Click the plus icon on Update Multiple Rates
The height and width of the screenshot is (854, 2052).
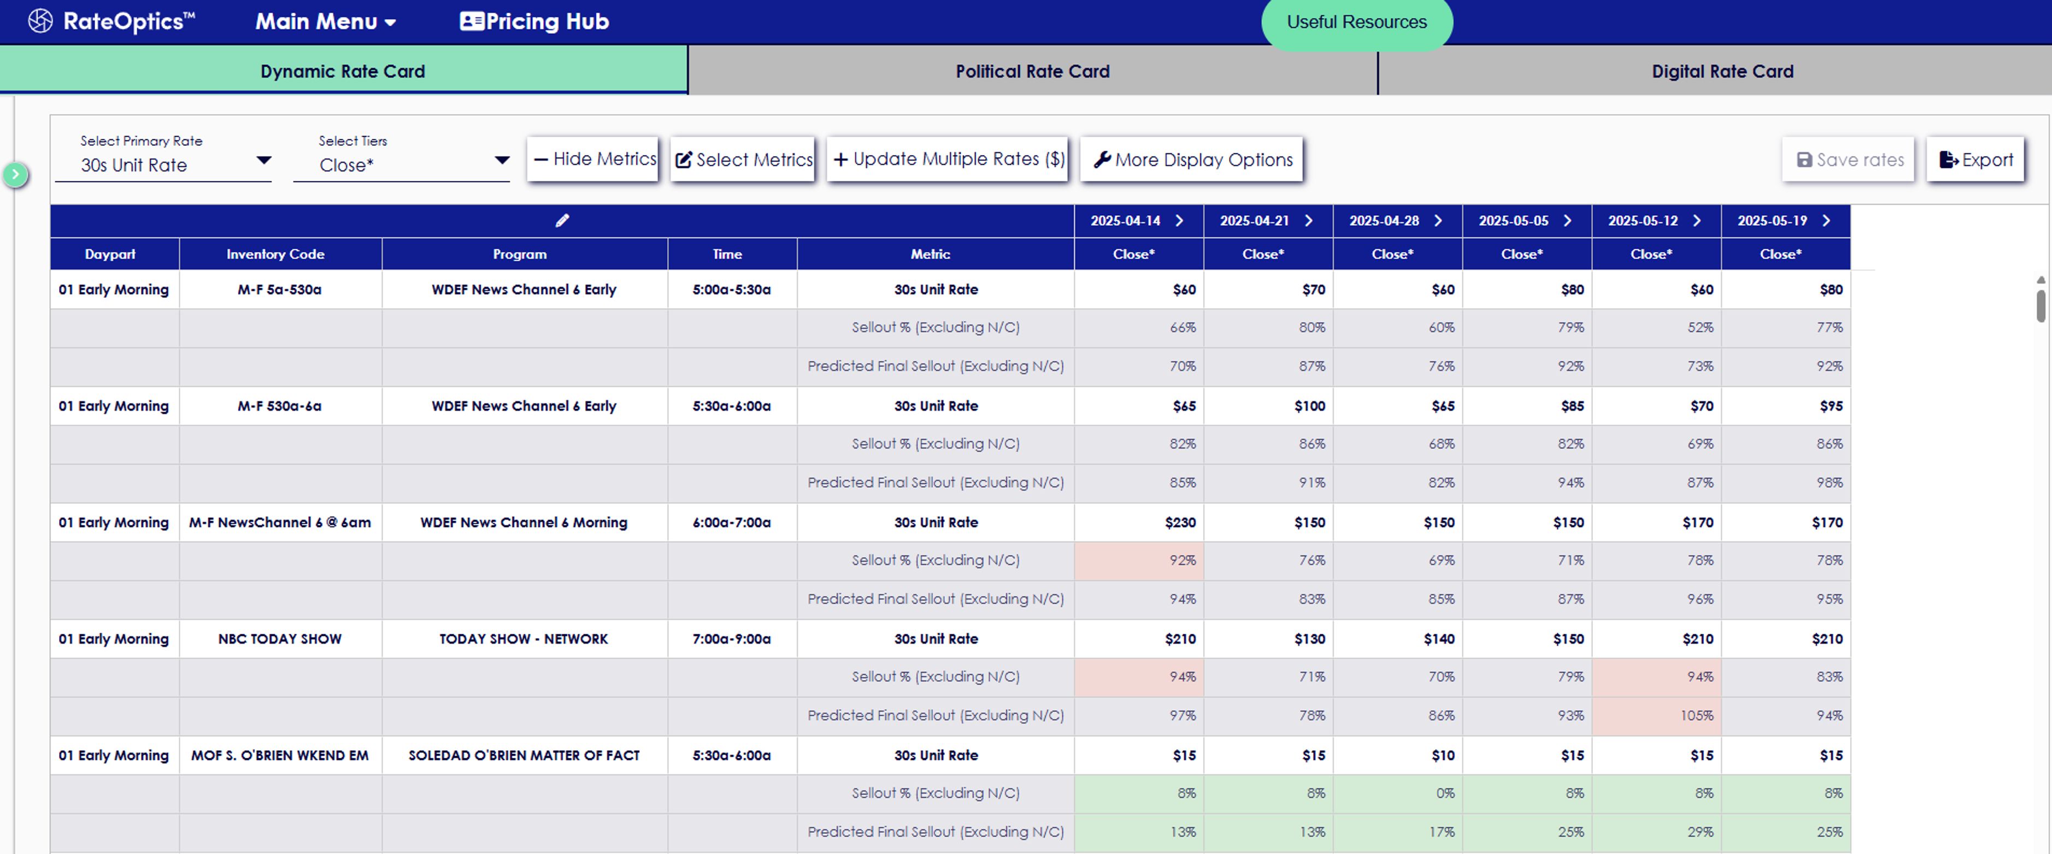[840, 160]
